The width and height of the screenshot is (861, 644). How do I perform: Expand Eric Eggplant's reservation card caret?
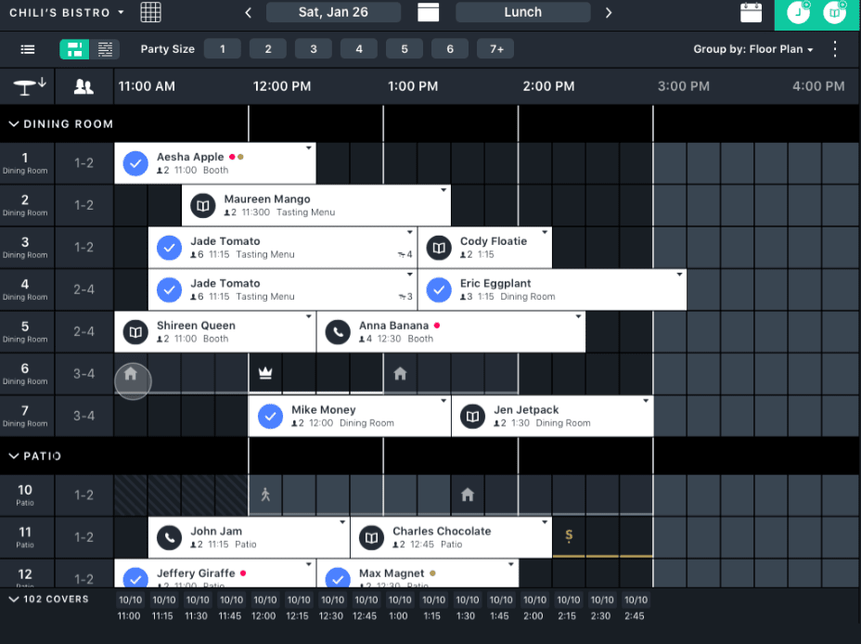pos(678,276)
